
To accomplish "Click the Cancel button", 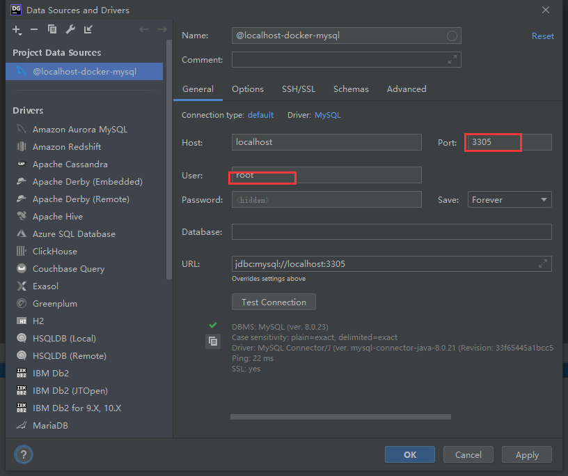I will (x=468, y=454).
